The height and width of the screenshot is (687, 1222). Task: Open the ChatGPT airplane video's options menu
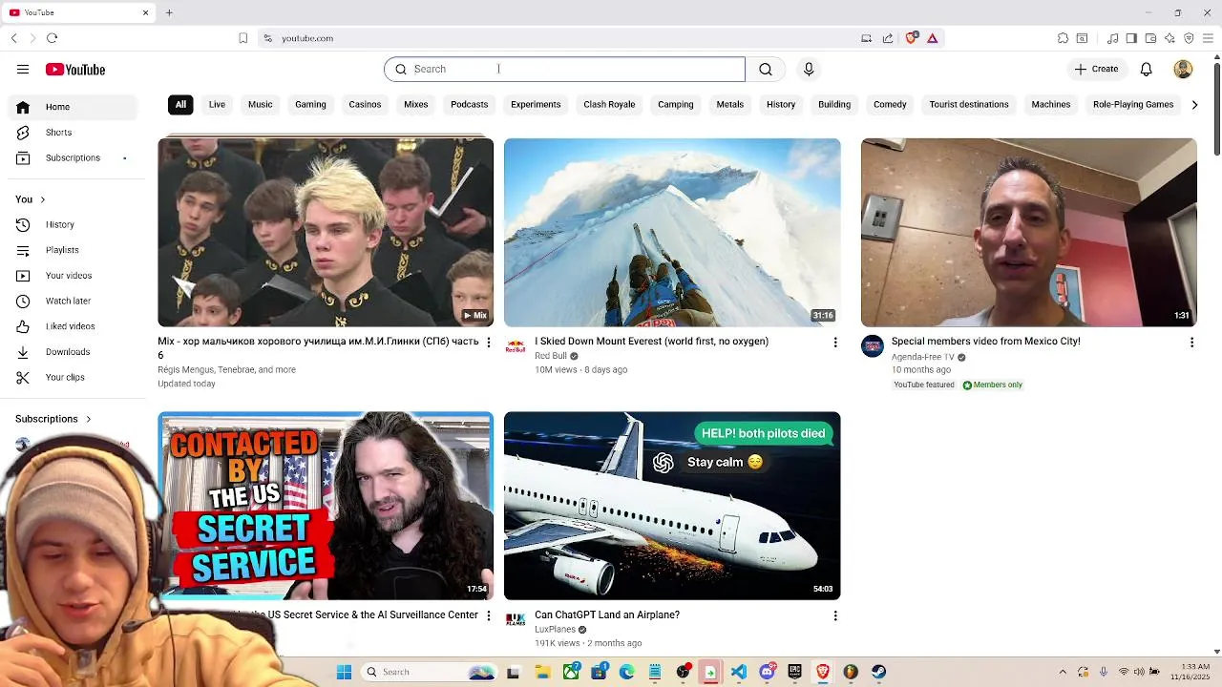(x=835, y=616)
